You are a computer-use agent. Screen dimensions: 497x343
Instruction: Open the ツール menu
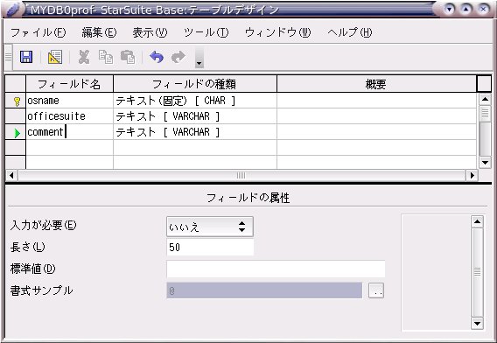point(206,32)
